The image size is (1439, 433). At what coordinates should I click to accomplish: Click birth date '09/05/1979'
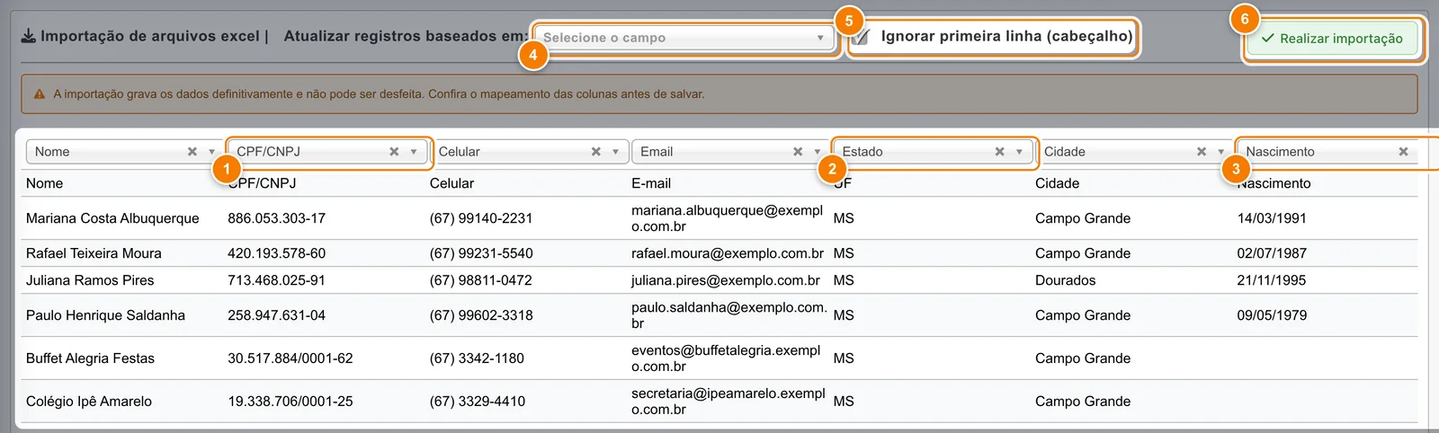(x=1272, y=315)
